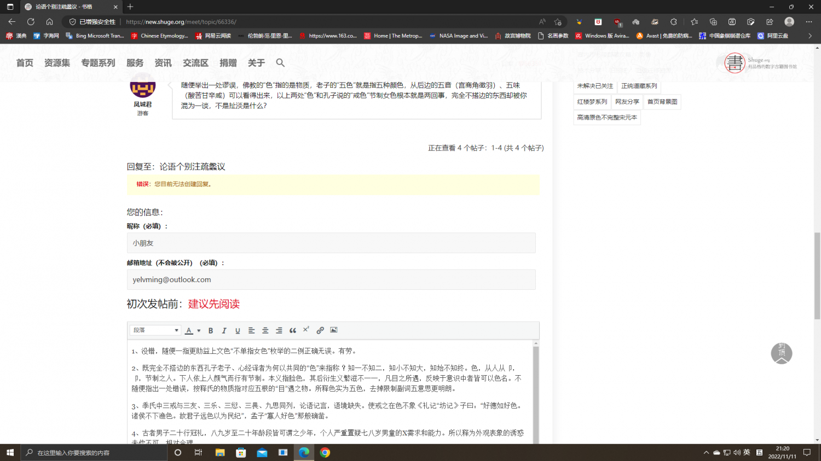Toggle italic formatting in the editor
The image size is (821, 461).
(x=224, y=330)
